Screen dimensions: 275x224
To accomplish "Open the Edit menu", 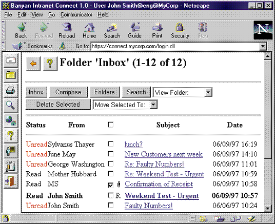I will coord(22,14).
